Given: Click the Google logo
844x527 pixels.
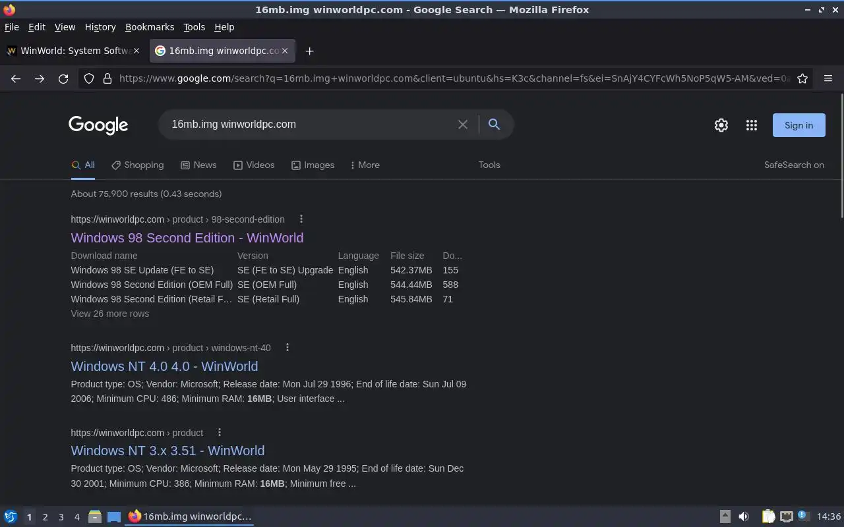Looking at the screenshot, I should tap(98, 125).
